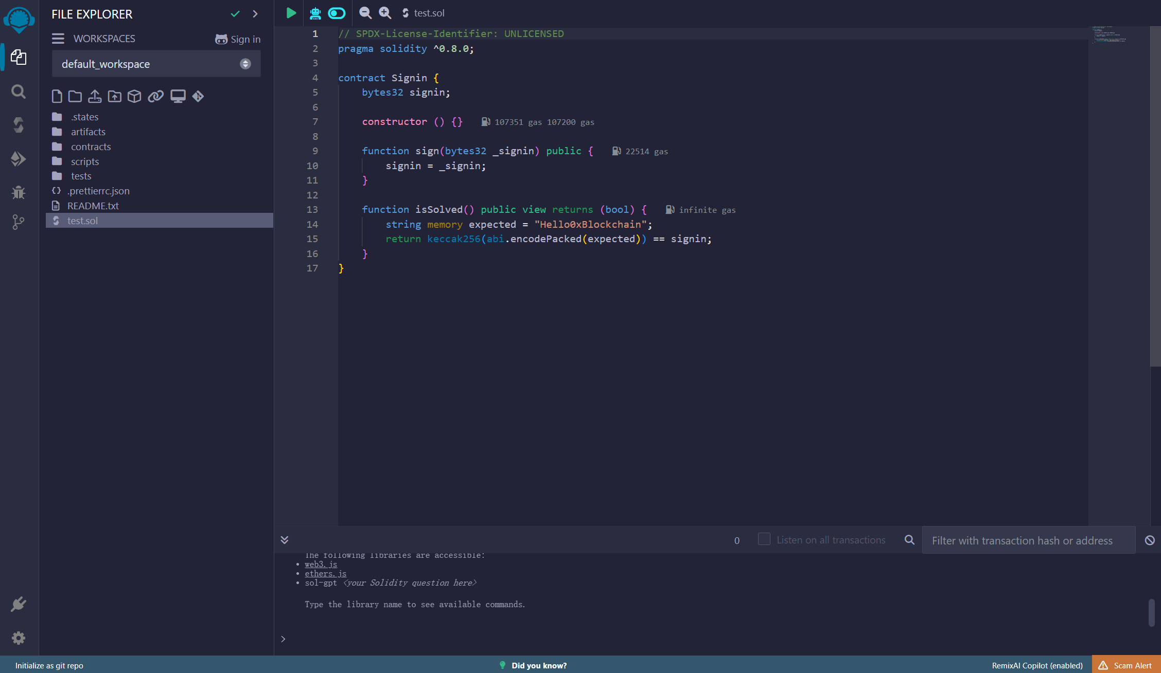Click RemixAI Copilot (enabled) status
The image size is (1161, 673).
tap(1037, 665)
